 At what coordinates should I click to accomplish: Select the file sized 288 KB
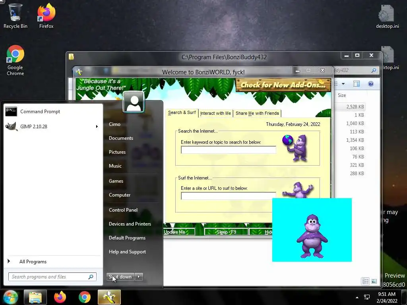357,174
